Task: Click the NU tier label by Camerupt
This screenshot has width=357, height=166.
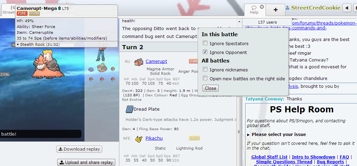Action: coord(128,61)
